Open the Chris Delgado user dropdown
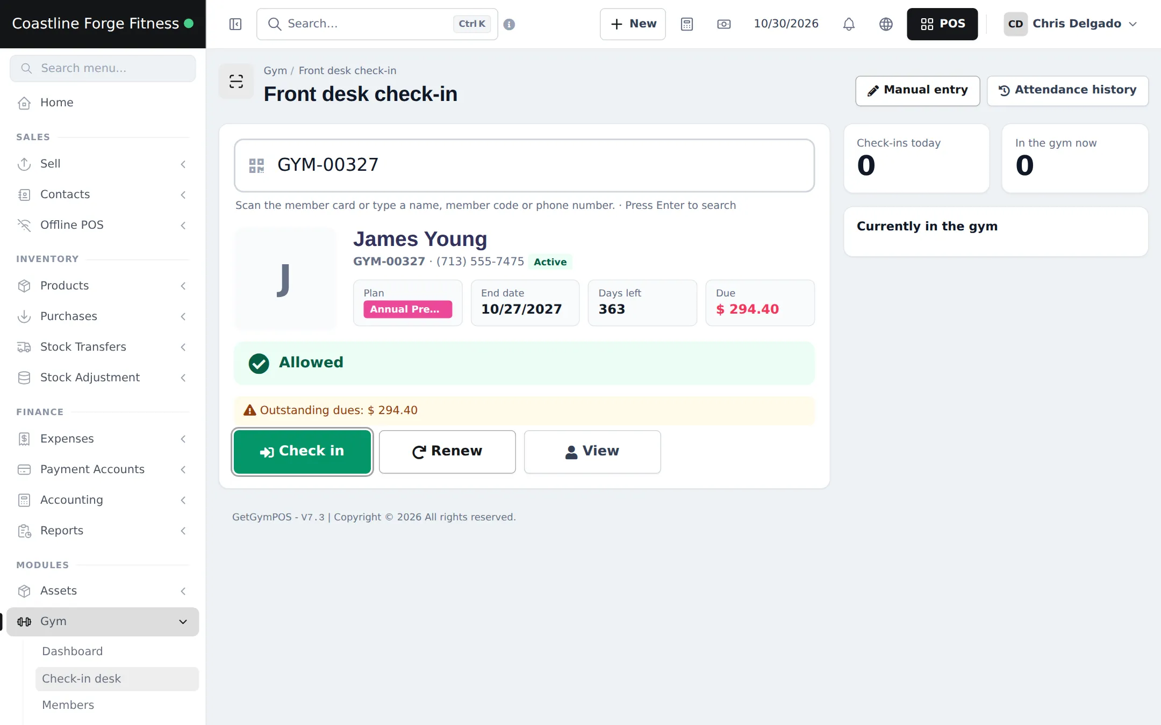The height and width of the screenshot is (725, 1161). (1071, 24)
